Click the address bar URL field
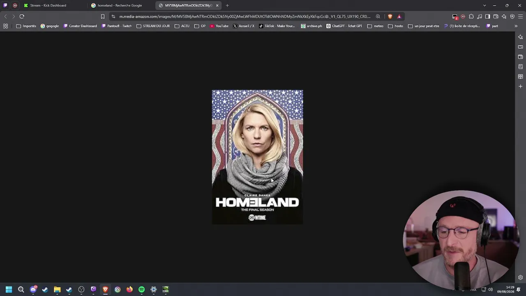 (245, 16)
